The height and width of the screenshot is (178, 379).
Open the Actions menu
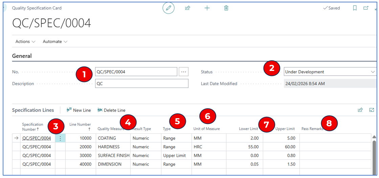tap(25, 42)
